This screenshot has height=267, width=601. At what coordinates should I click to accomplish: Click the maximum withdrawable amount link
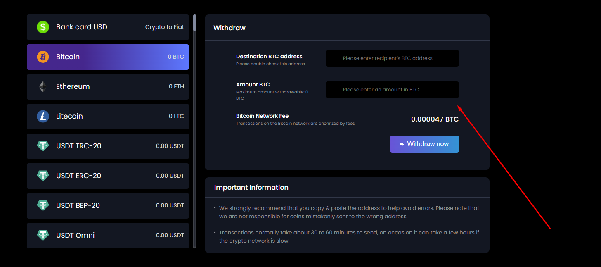pos(307,92)
